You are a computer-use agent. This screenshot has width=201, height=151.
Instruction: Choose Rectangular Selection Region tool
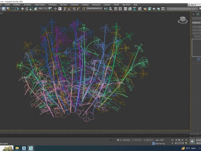click(x=13, y=9)
